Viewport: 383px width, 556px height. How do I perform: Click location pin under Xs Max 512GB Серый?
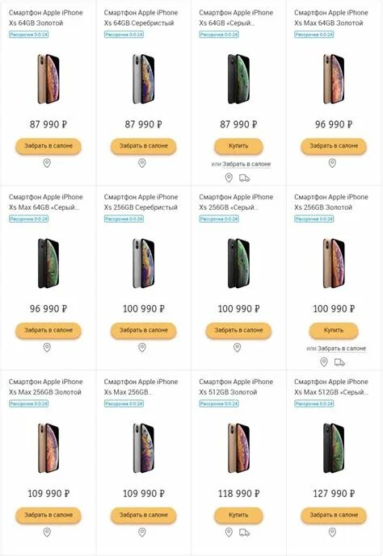tap(332, 533)
